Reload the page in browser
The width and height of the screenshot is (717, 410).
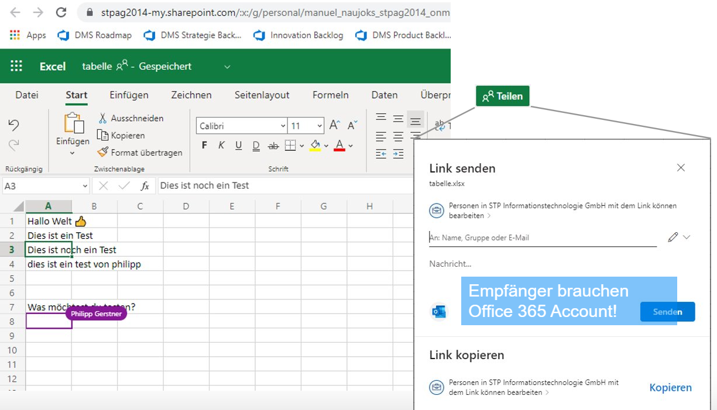[x=61, y=12]
